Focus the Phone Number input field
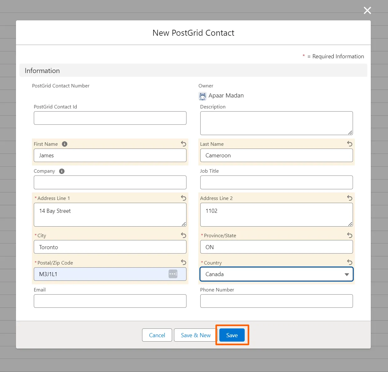 click(276, 301)
